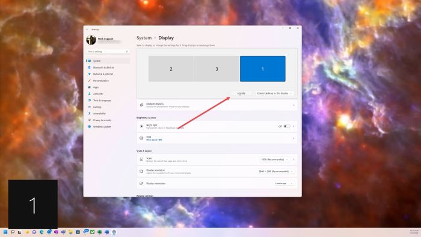Open OneNote from the taskbar
This screenshot has width=421, height=237.
pos(56,232)
